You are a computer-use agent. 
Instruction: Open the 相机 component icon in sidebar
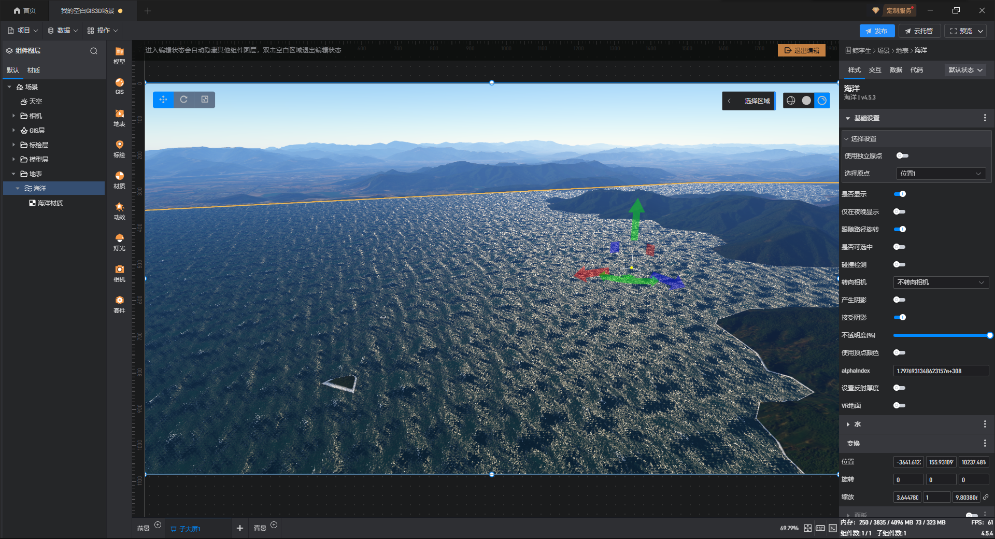pyautogui.click(x=119, y=273)
